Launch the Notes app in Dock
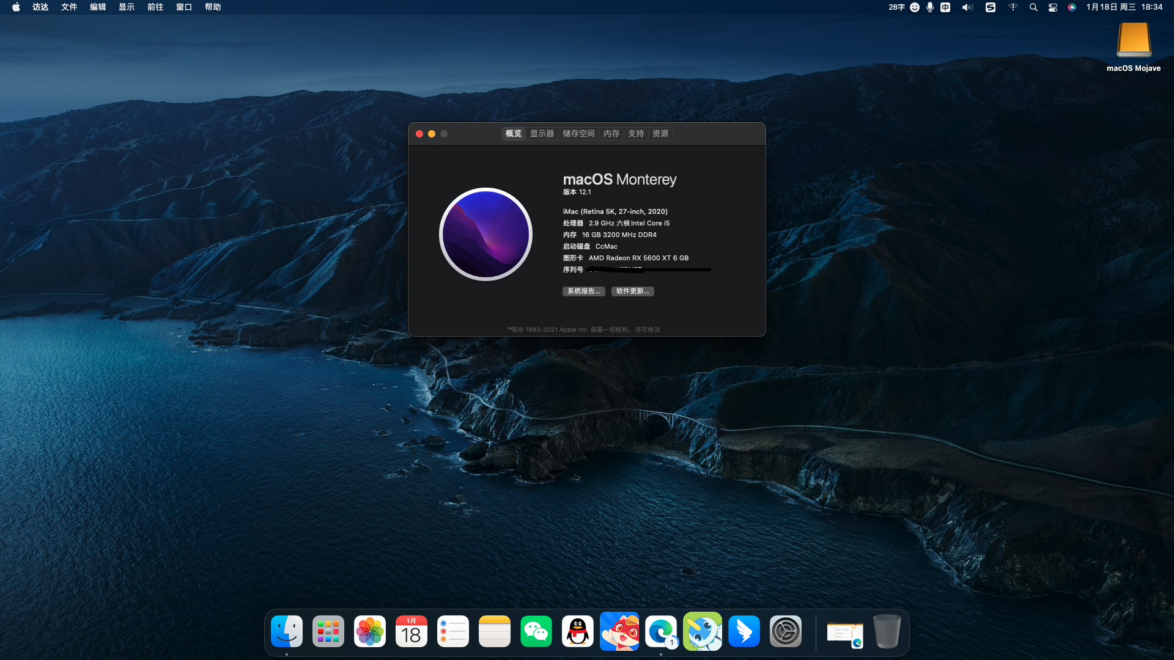Viewport: 1174px width, 660px height. click(x=495, y=631)
